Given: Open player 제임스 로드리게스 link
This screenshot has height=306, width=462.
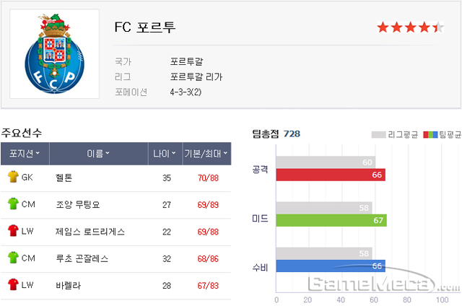Looking at the screenshot, I should 90,232.
